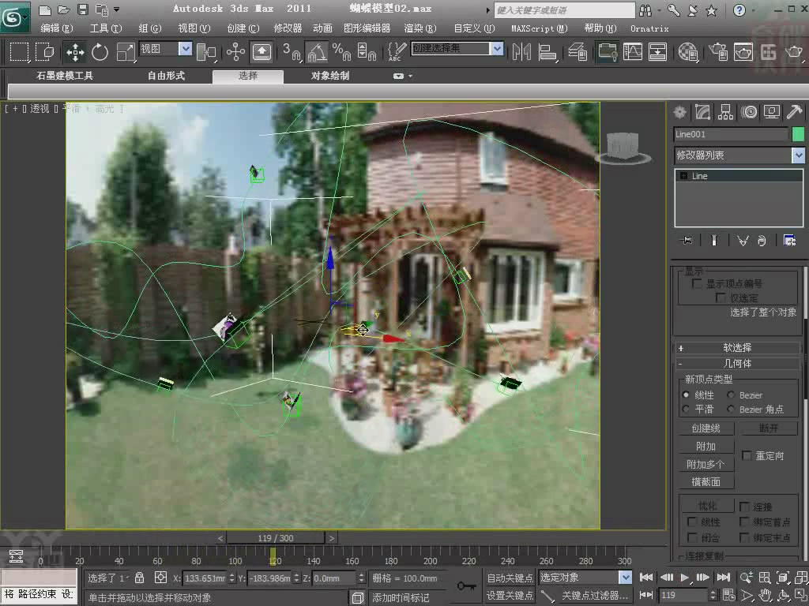Screen dimensions: 809x606
Task: Toggle the selection lock icon
Action: 139,578
